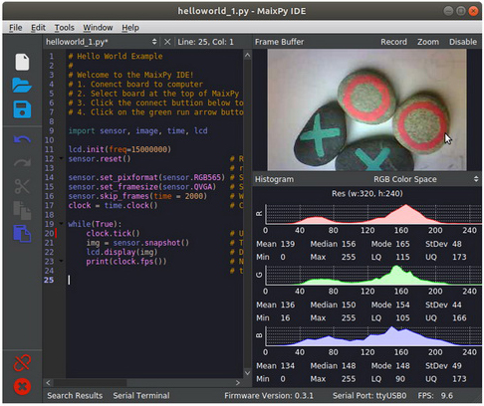Screen dimensions: 484x406
Task: Open the File menu
Action: click(x=16, y=28)
